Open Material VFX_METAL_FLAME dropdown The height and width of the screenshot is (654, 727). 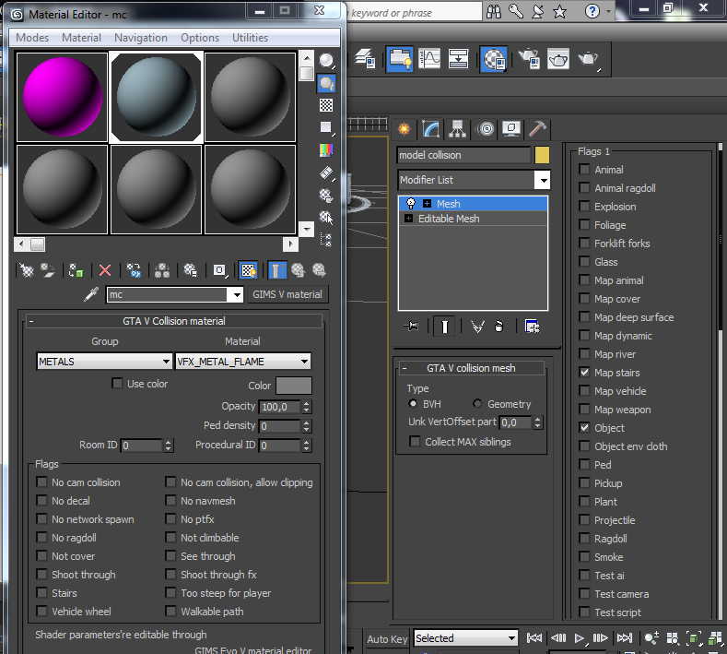243,361
